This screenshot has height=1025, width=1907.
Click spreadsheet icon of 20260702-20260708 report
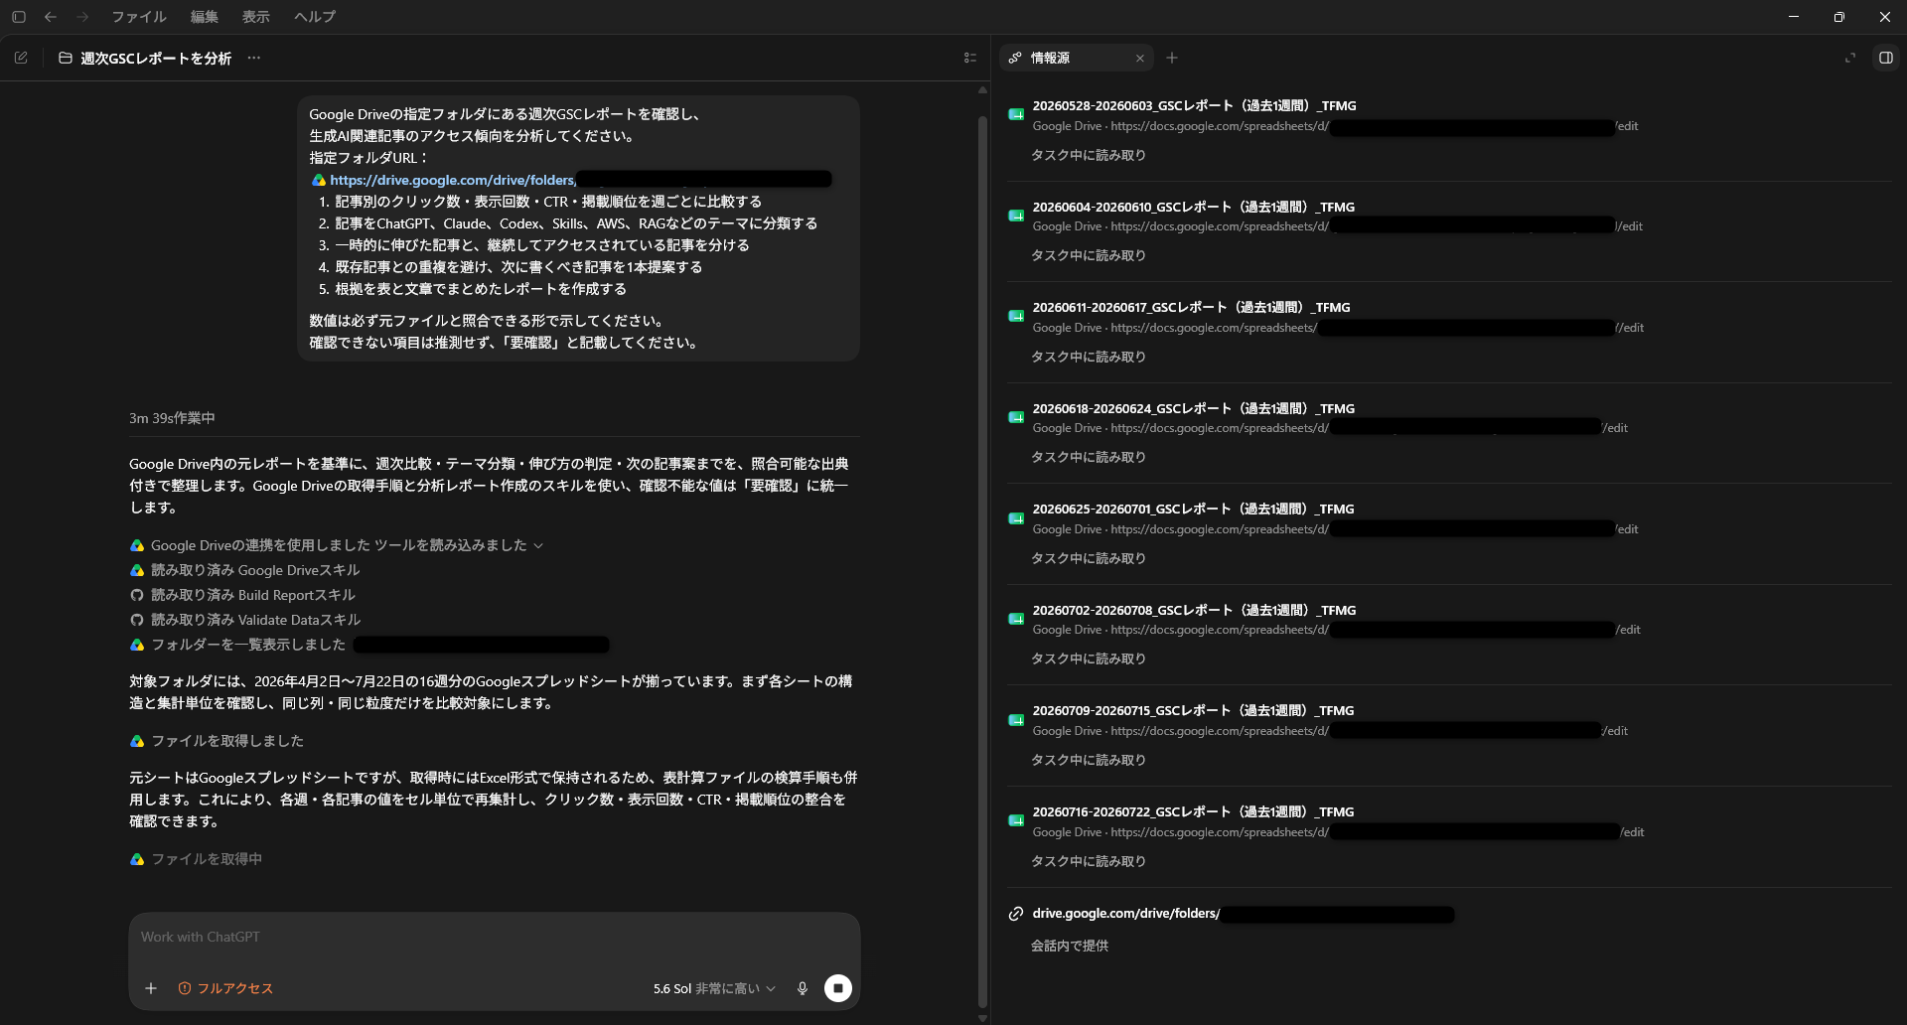click(1016, 619)
